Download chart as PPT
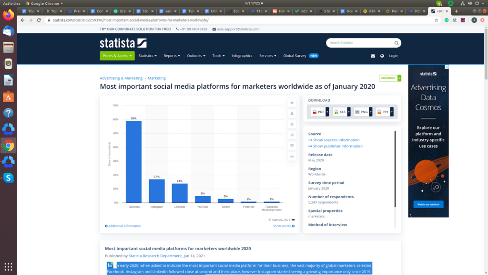Viewport: 488px width, 275px height. [383, 112]
